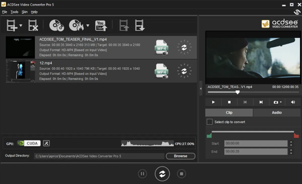Click convert icon on ACDSEE_TOM_TEASER row
Image resolution: width=302 pixels, height=184 pixels.
pyautogui.click(x=184, y=47)
